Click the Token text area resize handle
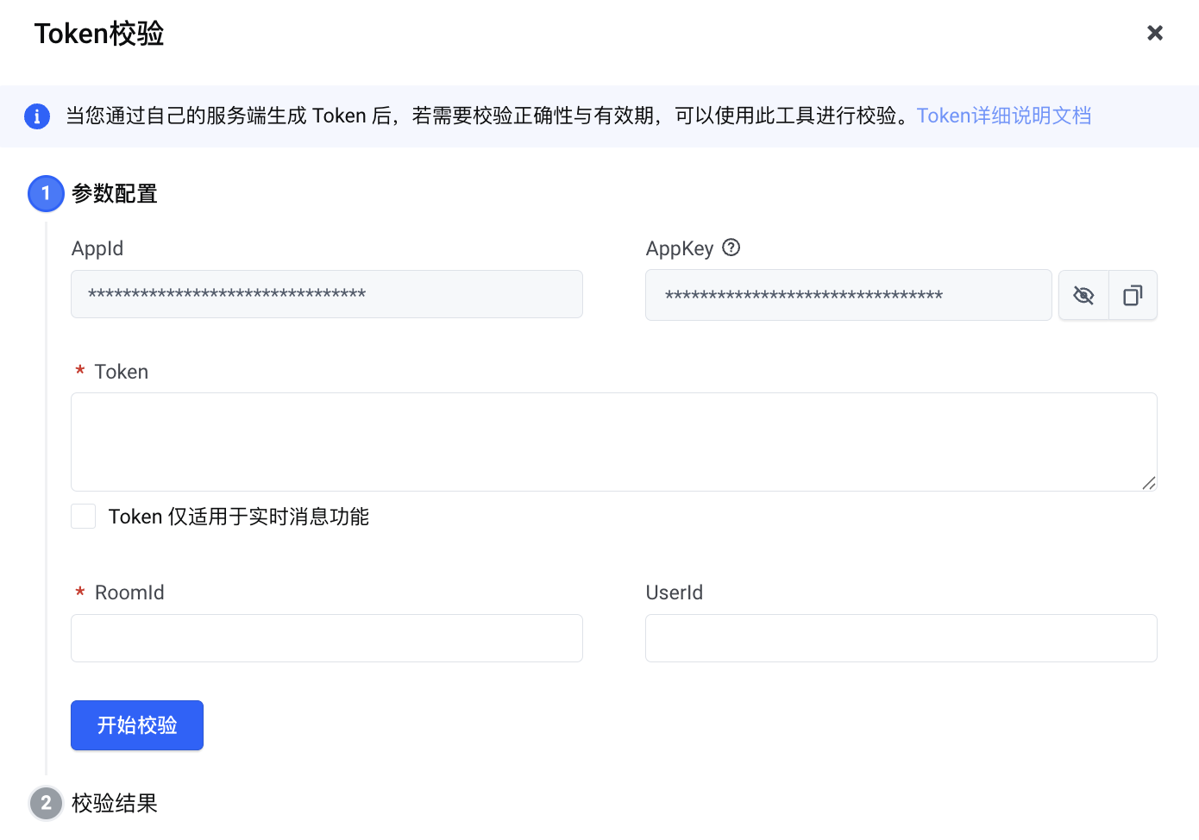Image resolution: width=1199 pixels, height=840 pixels. pos(1148,483)
